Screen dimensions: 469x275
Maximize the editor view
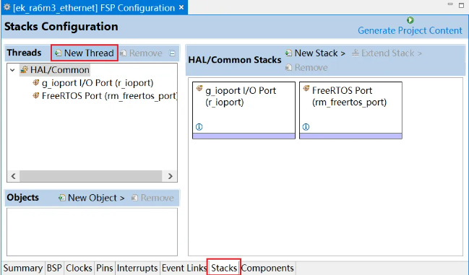click(461, 5)
